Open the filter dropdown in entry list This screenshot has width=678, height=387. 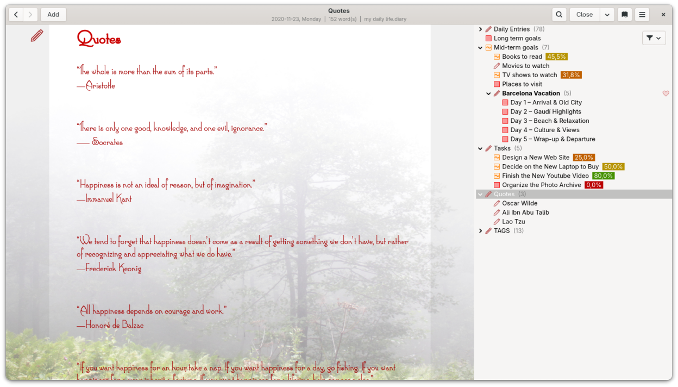(x=654, y=38)
